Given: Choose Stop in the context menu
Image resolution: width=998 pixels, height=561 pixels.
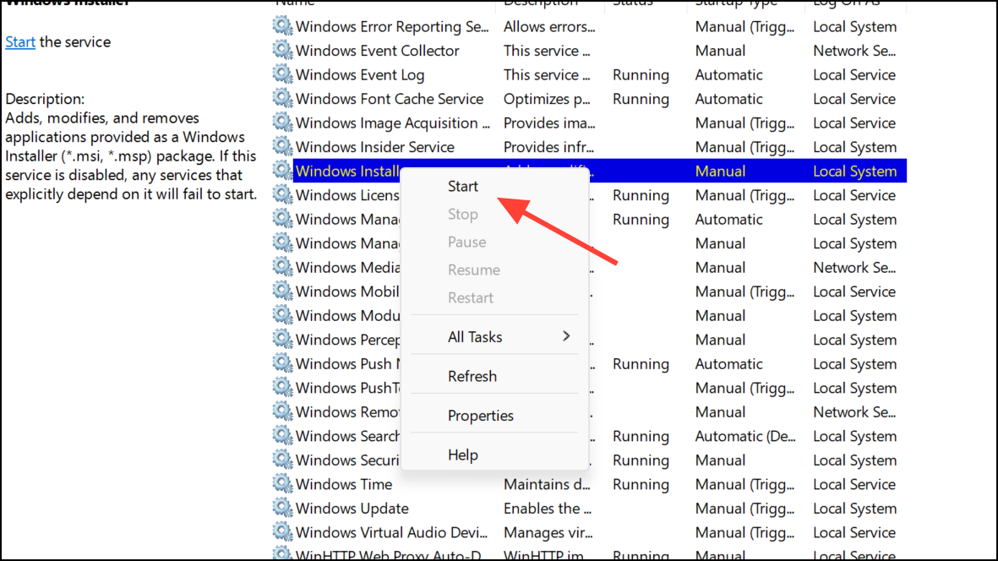Looking at the screenshot, I should (x=463, y=215).
